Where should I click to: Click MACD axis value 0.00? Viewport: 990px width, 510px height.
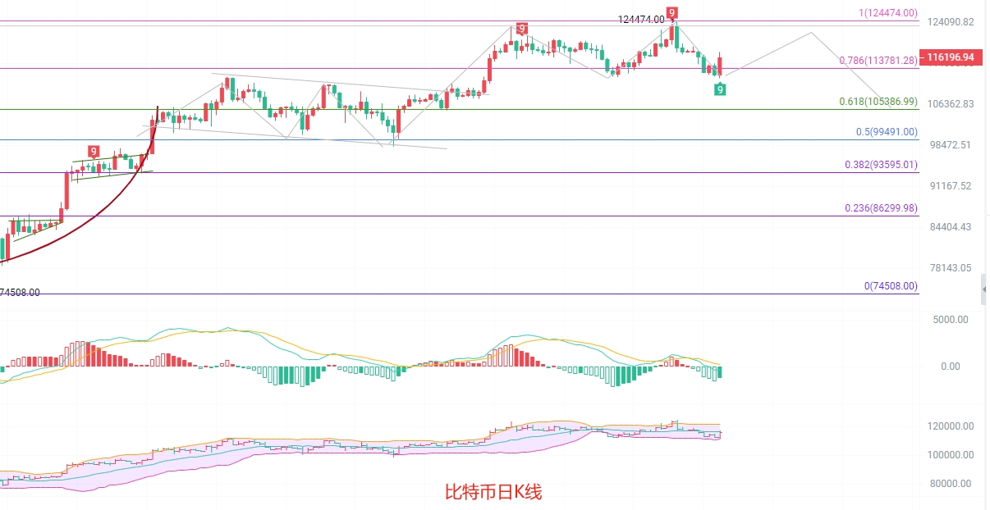point(949,367)
